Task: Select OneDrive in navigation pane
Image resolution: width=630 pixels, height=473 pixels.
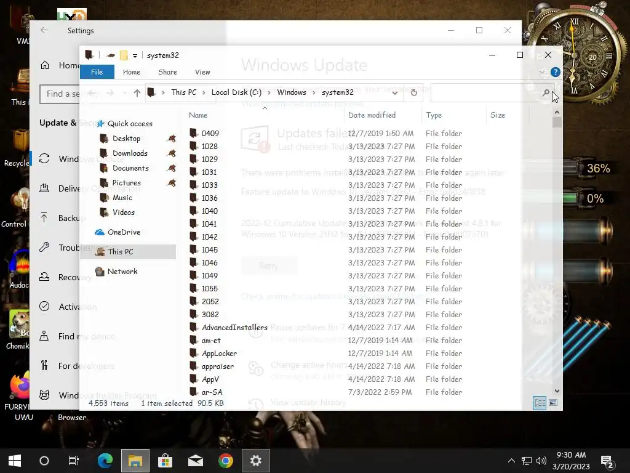Action: pyautogui.click(x=124, y=232)
